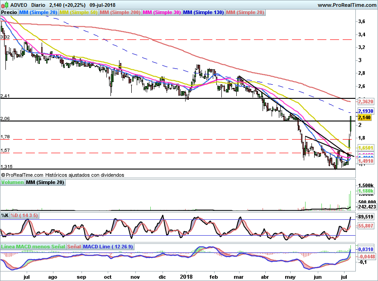This screenshot has width=378, height=281.
Task: Click the MM (Simple 130) legend label
Action: (203, 13)
